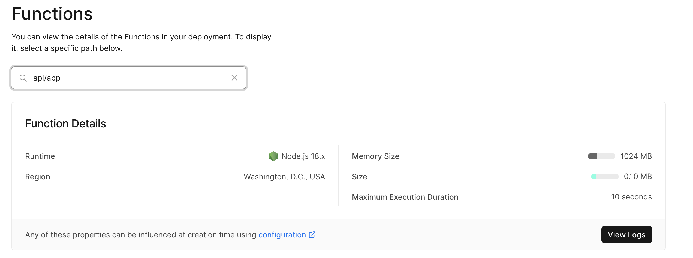Screen dimensions: 693x258
Task: Click the Function Details heading
Action: (65, 124)
